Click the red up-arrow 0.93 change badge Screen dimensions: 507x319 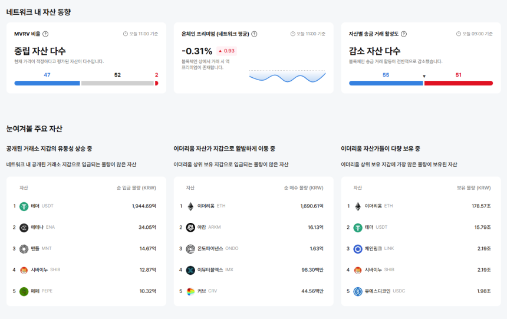226,51
